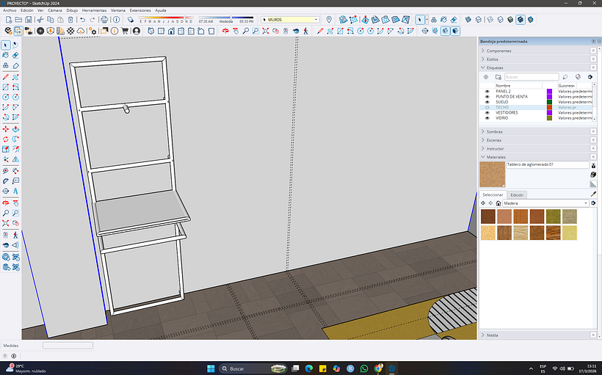
Task: Open the WhatsApp taskbar app
Action: pyautogui.click(x=364, y=368)
